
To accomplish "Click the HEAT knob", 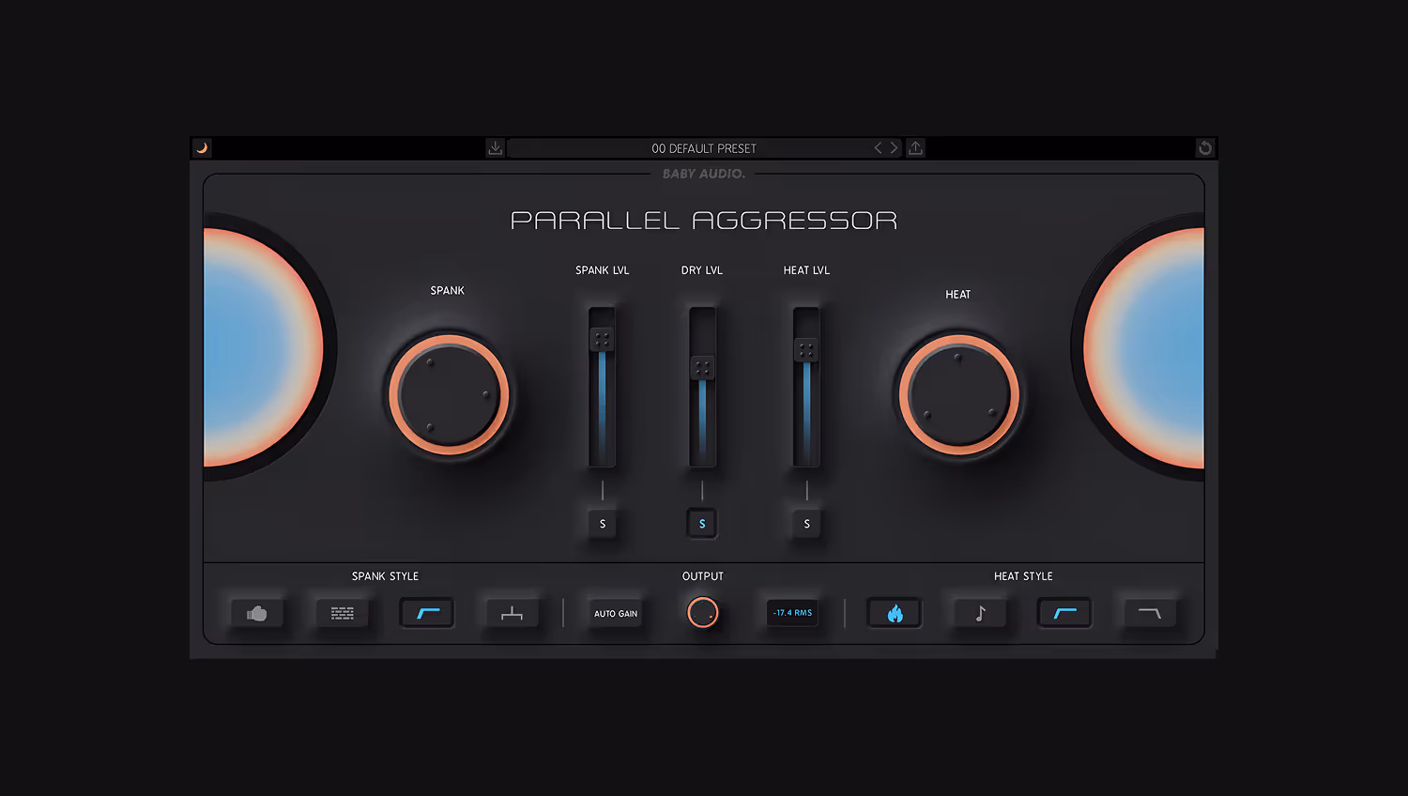I will tap(958, 395).
